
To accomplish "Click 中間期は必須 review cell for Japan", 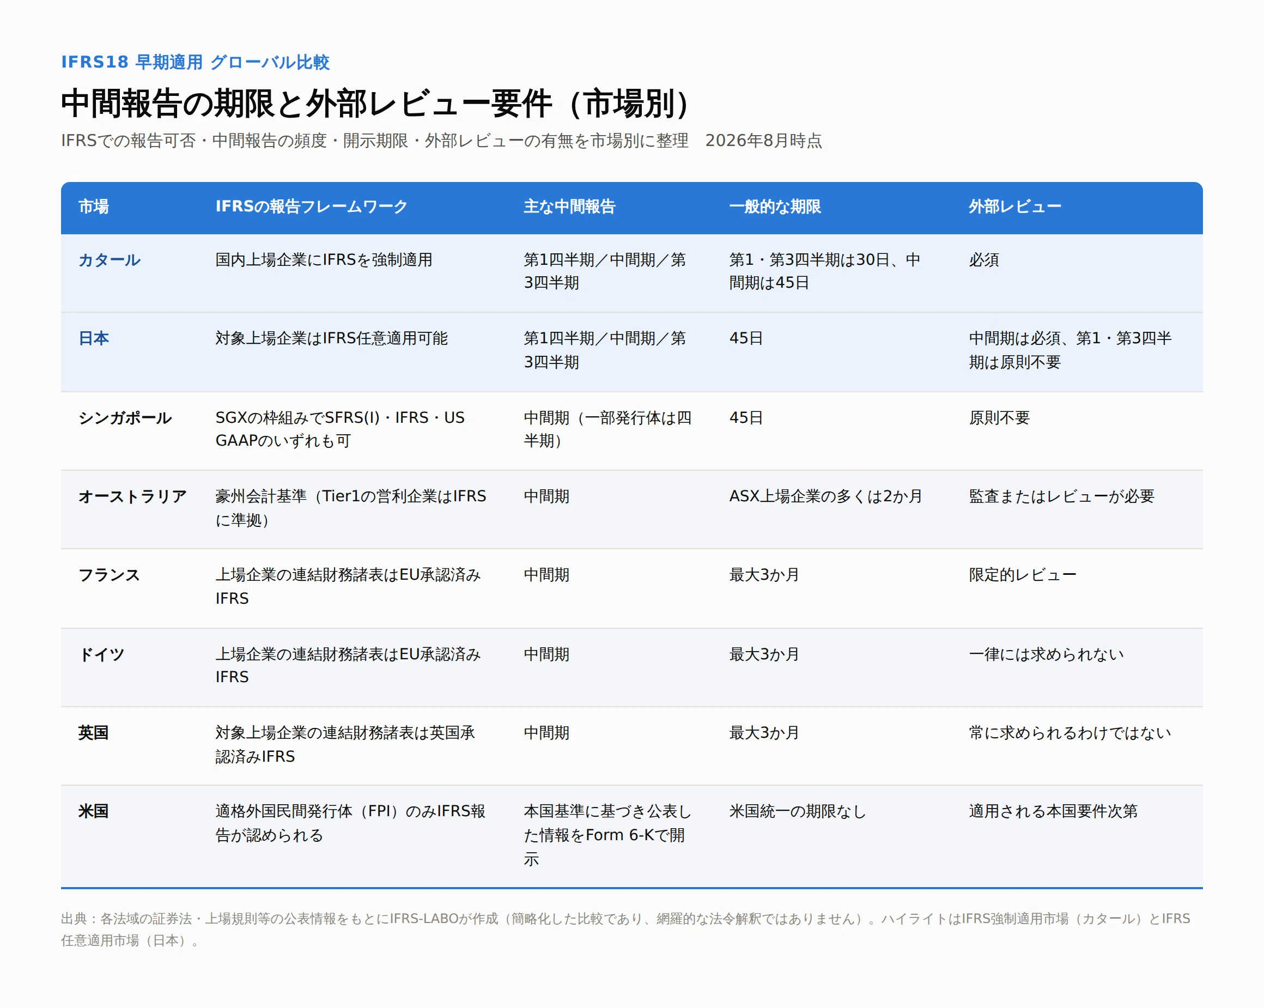I will pyautogui.click(x=1070, y=350).
